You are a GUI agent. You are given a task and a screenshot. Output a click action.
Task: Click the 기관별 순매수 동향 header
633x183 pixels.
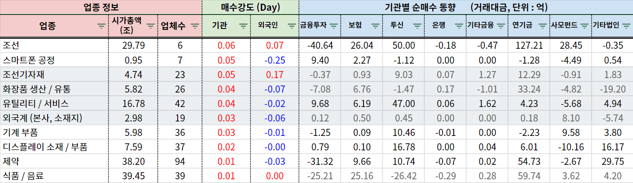(x=466, y=7)
